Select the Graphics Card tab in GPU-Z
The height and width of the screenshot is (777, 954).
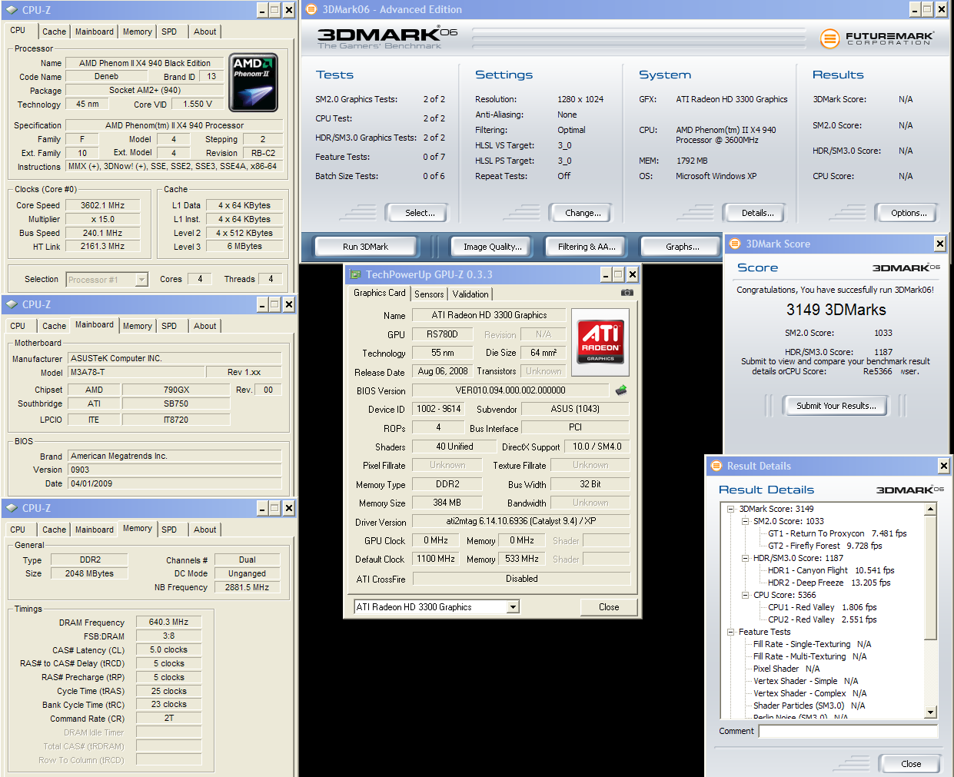click(380, 293)
